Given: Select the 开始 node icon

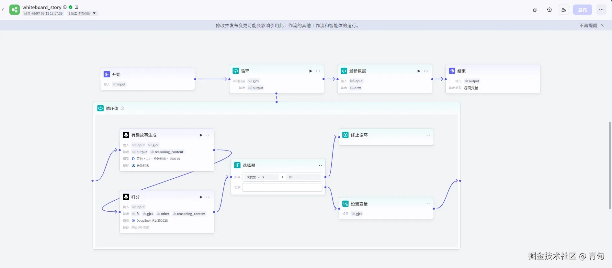Looking at the screenshot, I should click(107, 74).
